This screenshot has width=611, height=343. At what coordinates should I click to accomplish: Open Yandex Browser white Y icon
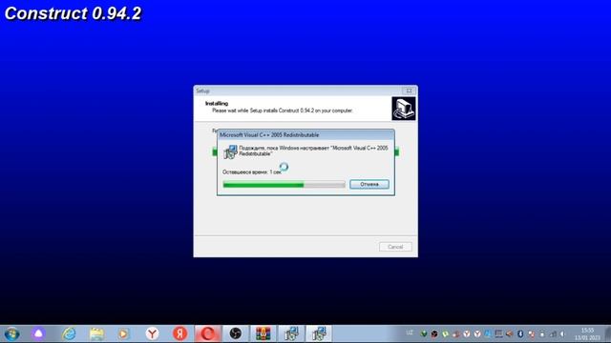[x=153, y=333]
